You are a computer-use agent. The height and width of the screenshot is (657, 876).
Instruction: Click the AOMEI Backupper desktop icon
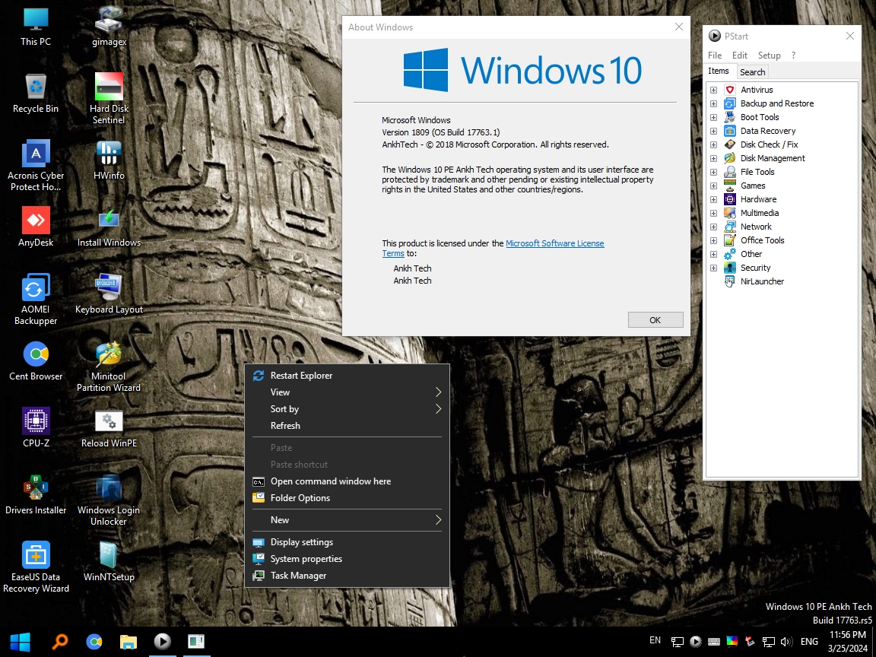[x=36, y=300]
